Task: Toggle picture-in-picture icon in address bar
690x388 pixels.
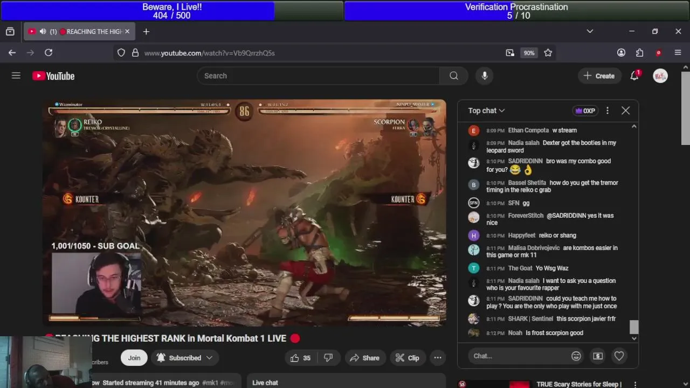Action: 510,53
